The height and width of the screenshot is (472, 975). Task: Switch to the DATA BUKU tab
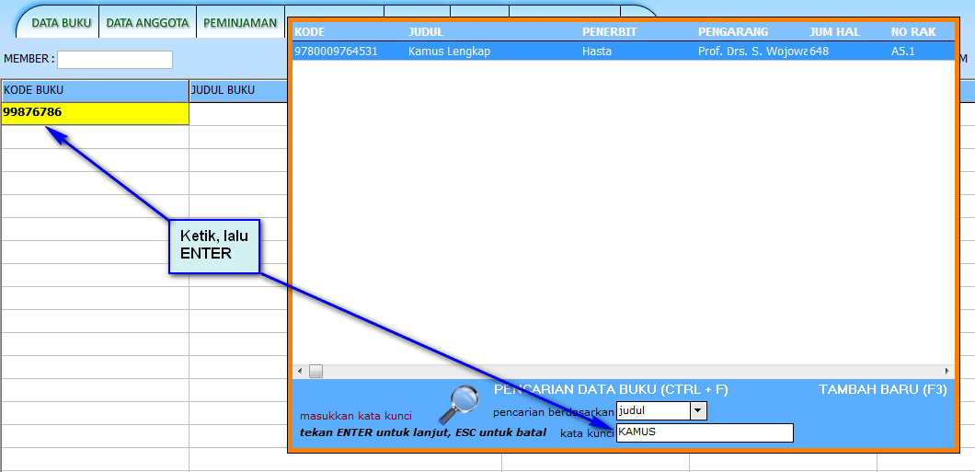click(61, 23)
